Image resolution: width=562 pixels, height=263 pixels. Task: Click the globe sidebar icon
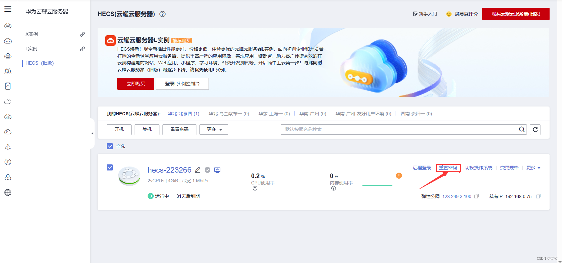click(8, 192)
